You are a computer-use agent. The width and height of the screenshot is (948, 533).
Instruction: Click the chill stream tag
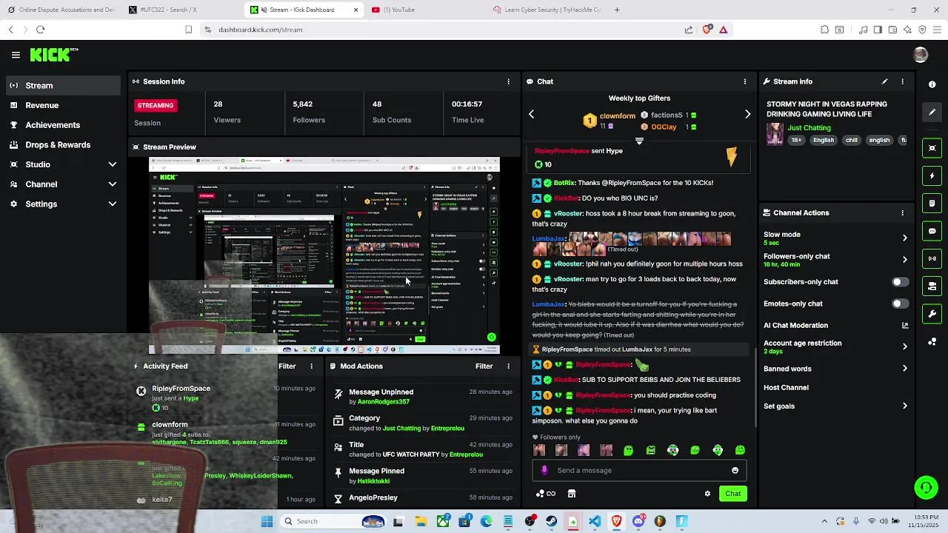tap(852, 140)
